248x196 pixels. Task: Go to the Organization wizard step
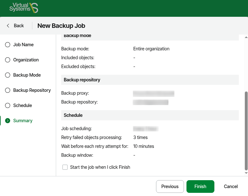[26, 60]
